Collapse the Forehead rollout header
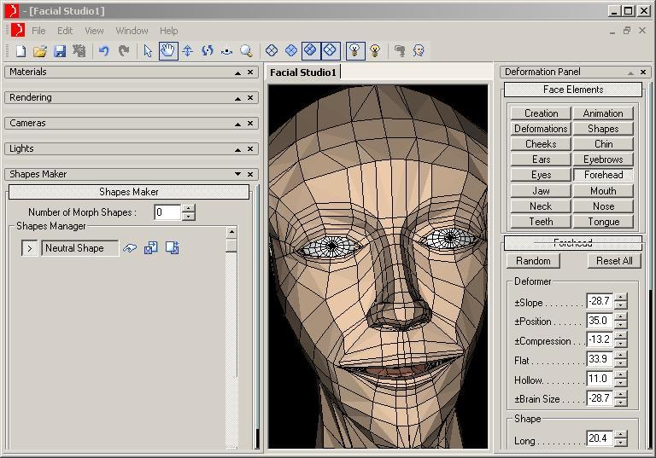656x458 pixels. click(x=573, y=242)
